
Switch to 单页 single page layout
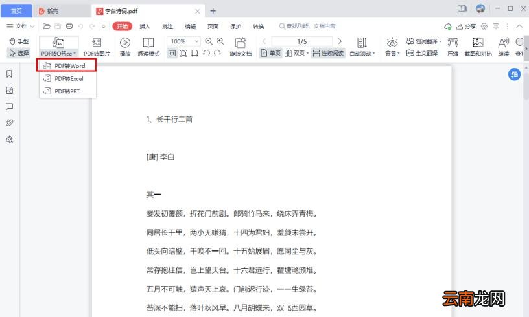270,53
